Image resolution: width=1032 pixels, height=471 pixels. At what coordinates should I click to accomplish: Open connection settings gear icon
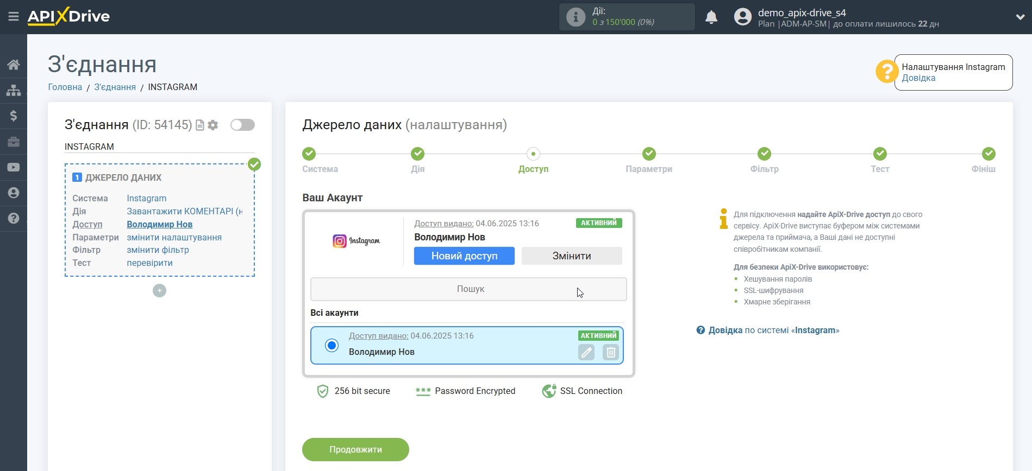213,125
